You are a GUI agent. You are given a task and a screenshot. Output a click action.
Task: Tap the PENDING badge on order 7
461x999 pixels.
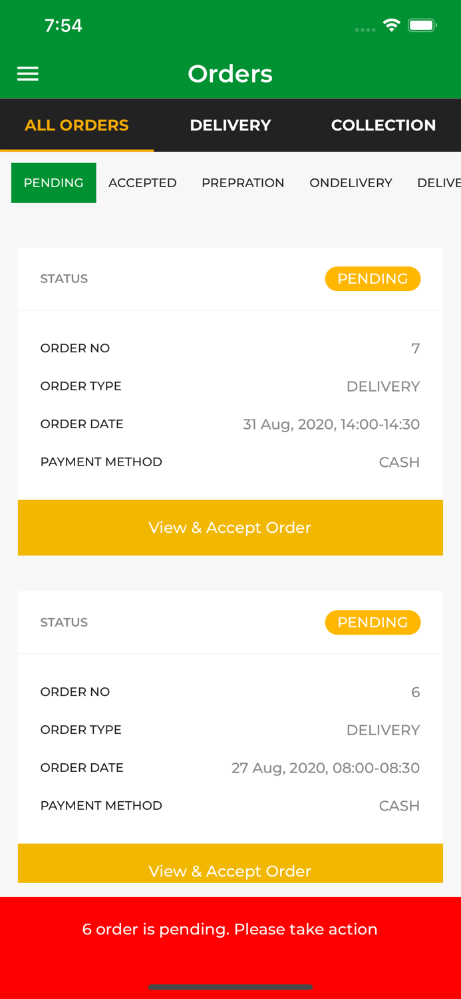click(373, 278)
